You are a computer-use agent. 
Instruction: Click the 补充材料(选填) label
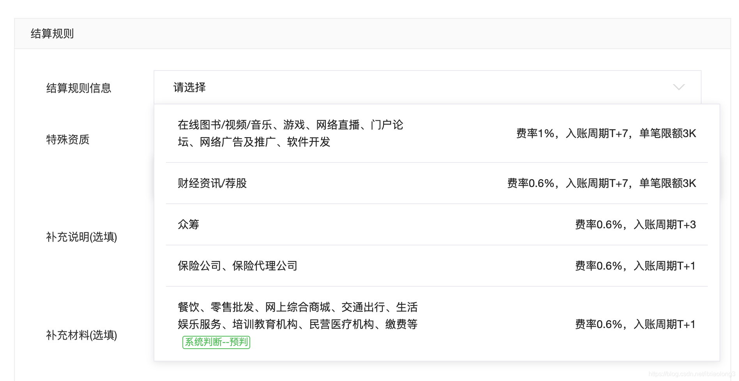pos(81,335)
